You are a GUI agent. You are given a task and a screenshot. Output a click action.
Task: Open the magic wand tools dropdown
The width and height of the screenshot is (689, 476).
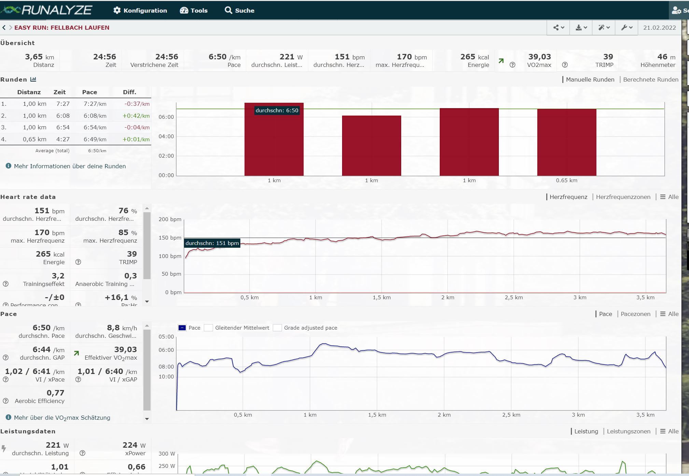coord(604,28)
